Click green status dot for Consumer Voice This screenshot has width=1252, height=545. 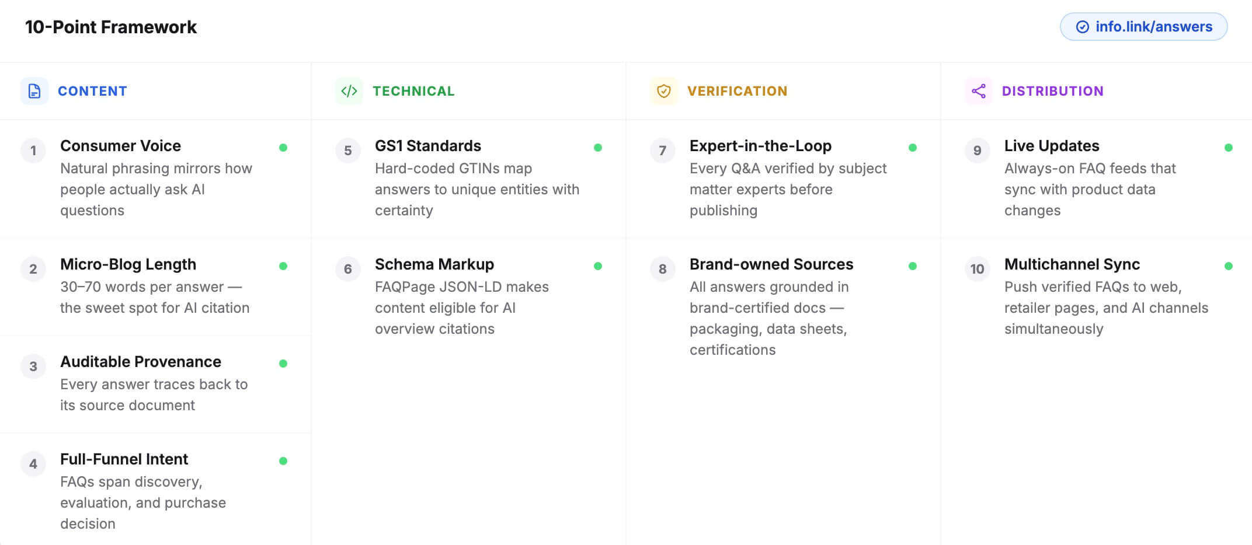click(x=283, y=148)
